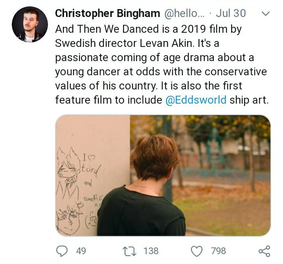Image resolution: width=283 pixels, height=264 pixels.
Task: Click the 138 retweets count
Action: coord(151,251)
